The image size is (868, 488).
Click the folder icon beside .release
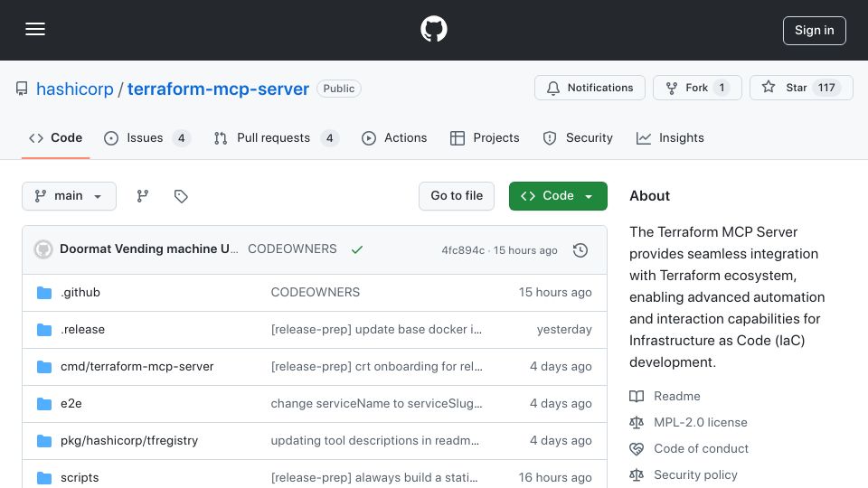[x=44, y=329]
